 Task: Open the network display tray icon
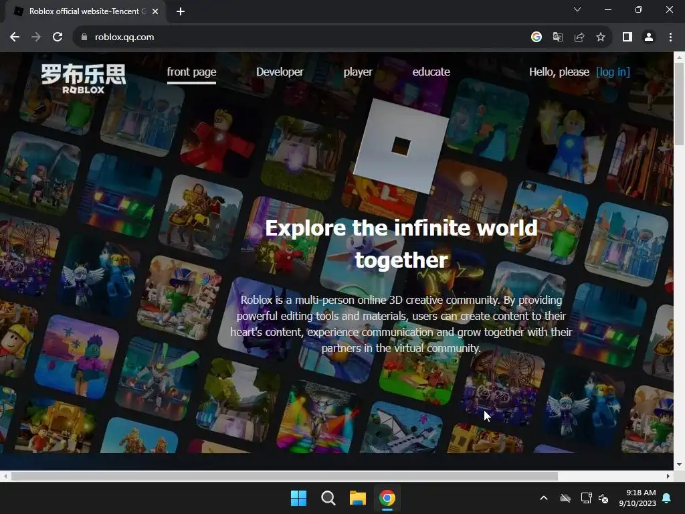[x=586, y=498]
